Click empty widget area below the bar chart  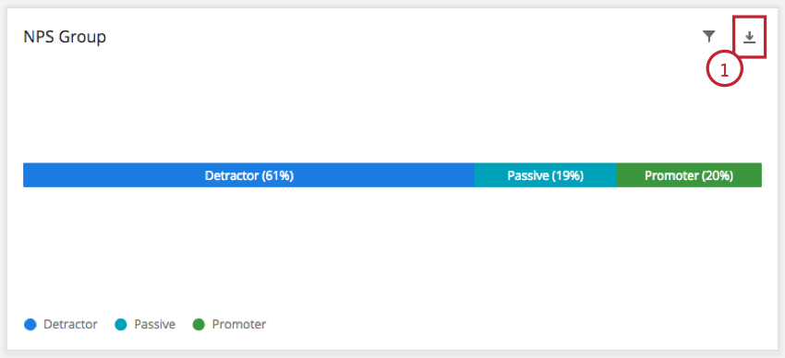(x=391, y=250)
